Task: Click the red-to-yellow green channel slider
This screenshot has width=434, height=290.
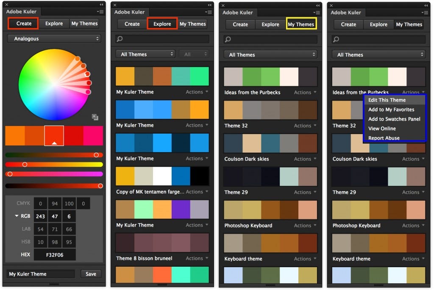Action: coord(54,164)
